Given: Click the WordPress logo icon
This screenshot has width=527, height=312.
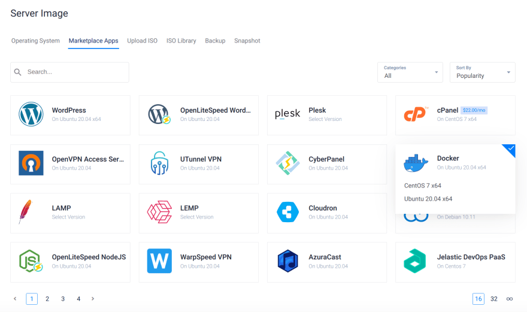Looking at the screenshot, I should [31, 114].
